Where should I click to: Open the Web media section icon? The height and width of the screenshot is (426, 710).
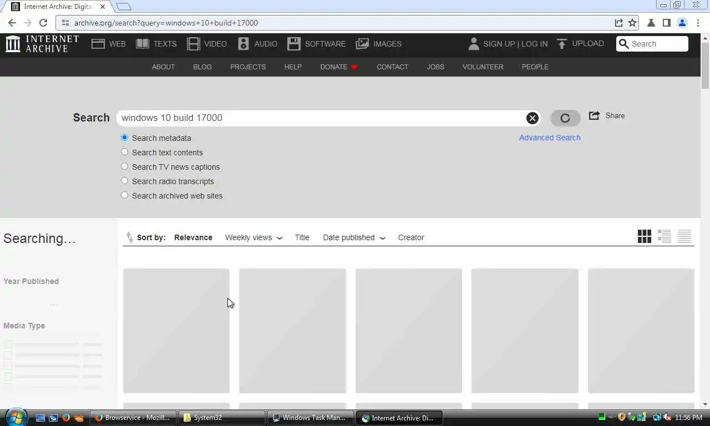pos(98,44)
